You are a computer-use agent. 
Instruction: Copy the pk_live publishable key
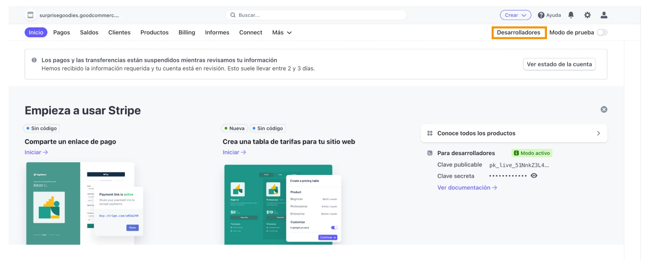(519, 165)
